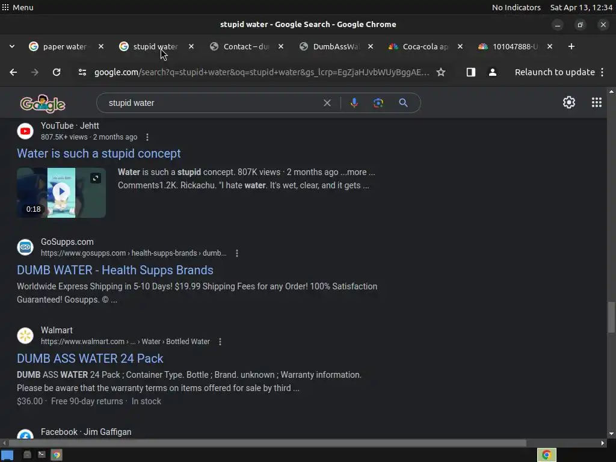
Task: Open more options for YouTube result
Action: [147, 137]
